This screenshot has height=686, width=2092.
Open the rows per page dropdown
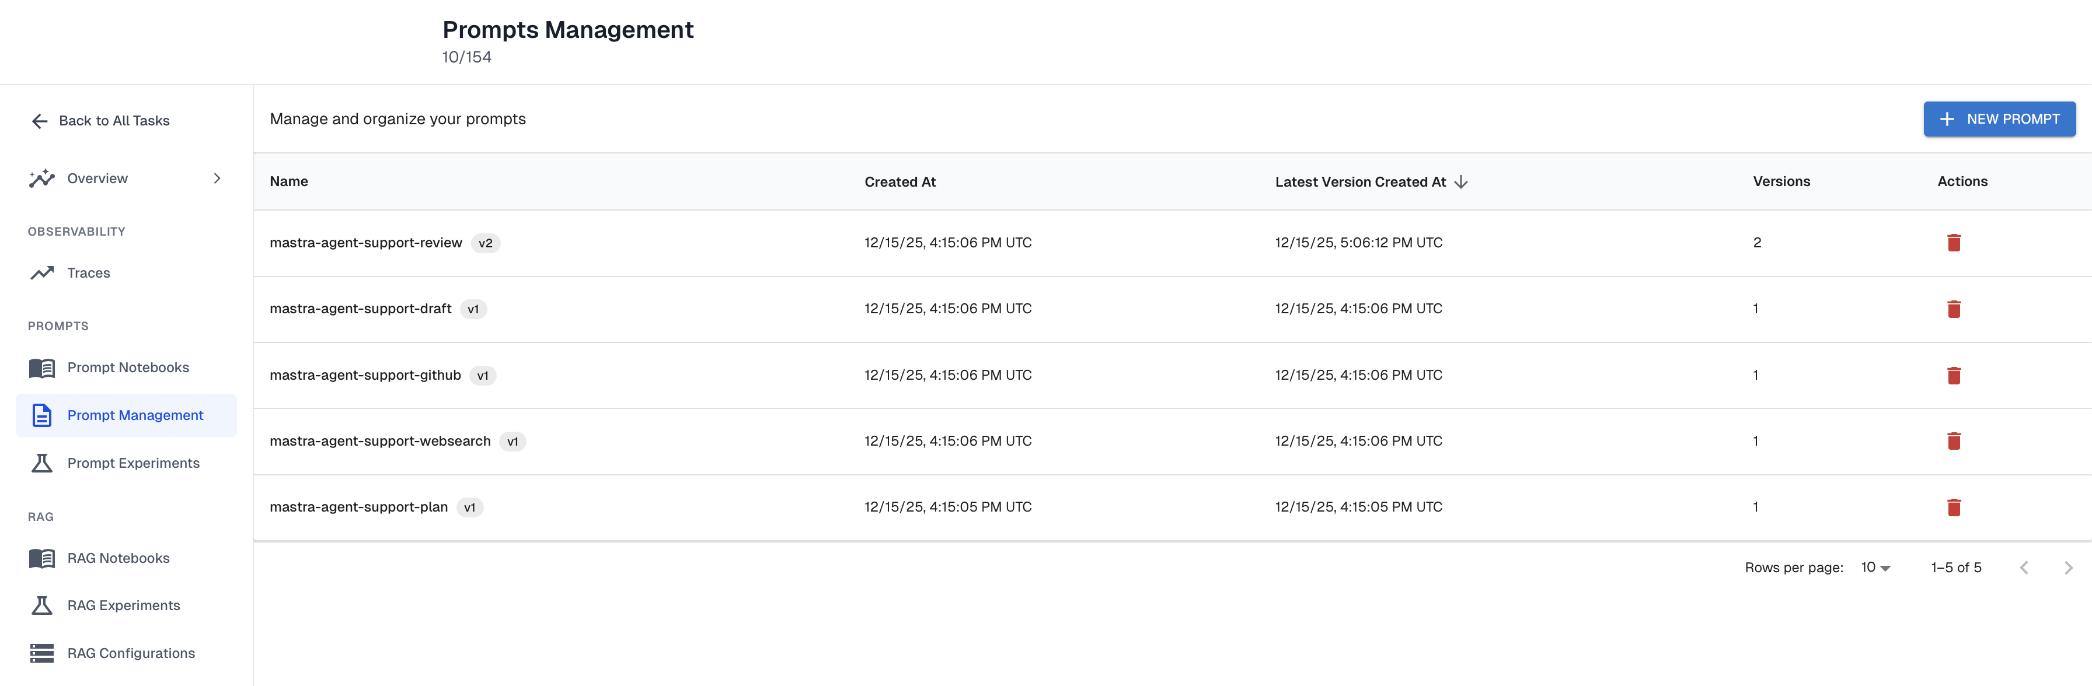pos(1874,568)
